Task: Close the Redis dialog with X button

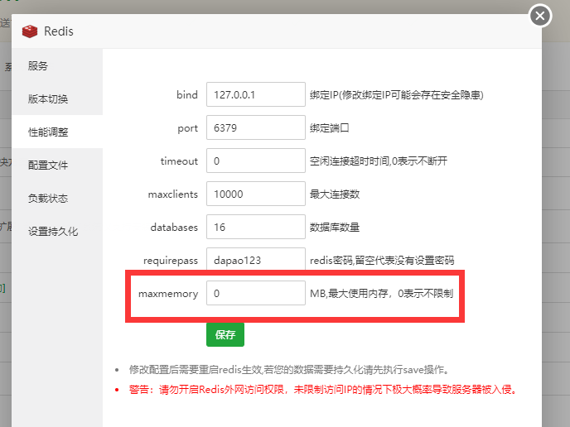Action: (540, 16)
